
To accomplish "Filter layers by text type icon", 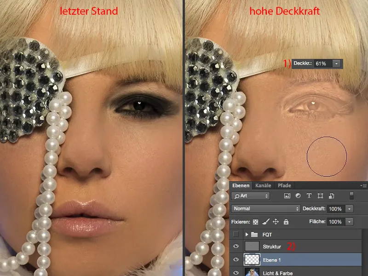I will tap(309, 196).
